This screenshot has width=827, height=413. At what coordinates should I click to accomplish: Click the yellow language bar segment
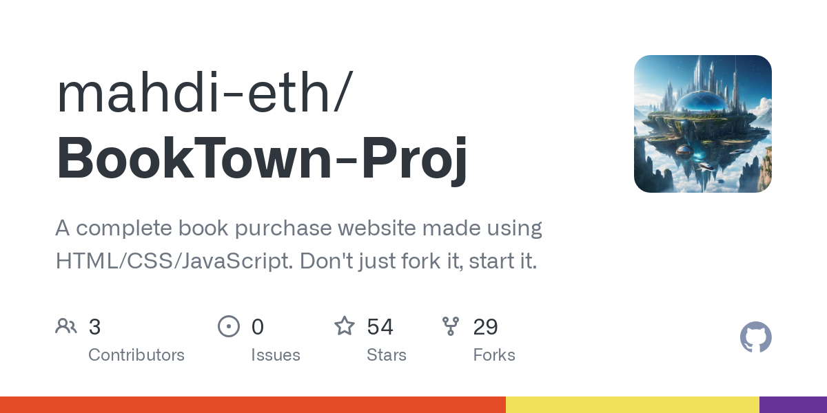632,405
